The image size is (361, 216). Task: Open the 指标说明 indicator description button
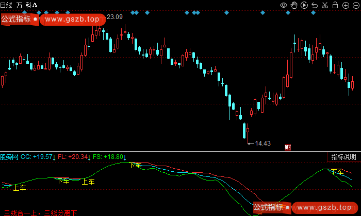pyautogui.click(x=343, y=157)
